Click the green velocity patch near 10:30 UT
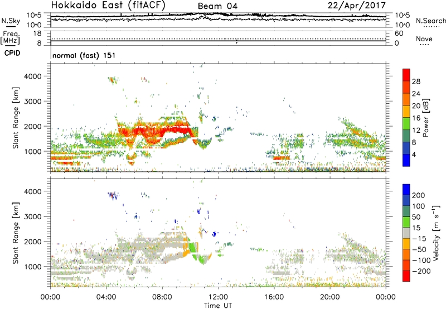 click(193, 247)
